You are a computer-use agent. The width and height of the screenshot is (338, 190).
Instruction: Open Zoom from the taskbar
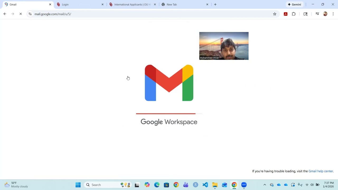(x=244, y=185)
